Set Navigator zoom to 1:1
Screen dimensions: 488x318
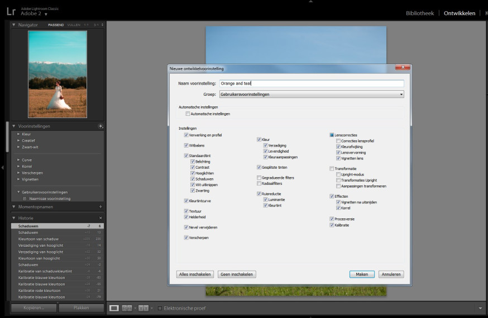pos(86,25)
